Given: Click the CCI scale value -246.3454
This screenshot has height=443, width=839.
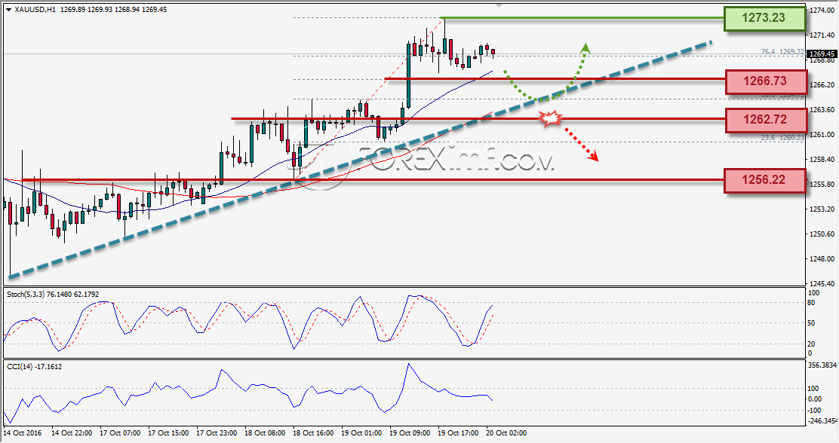Looking at the screenshot, I should coord(823,421).
